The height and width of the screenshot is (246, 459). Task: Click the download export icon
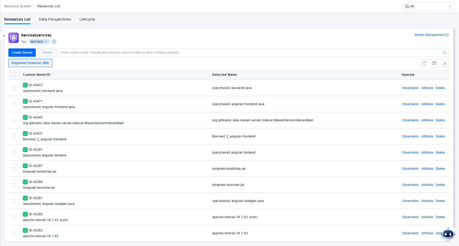click(x=445, y=63)
